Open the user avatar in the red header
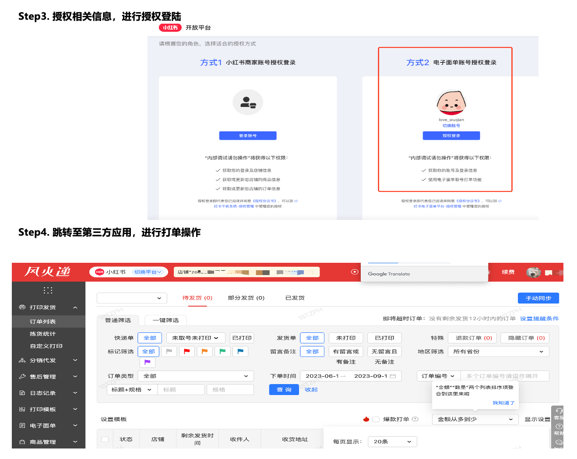 [533, 272]
